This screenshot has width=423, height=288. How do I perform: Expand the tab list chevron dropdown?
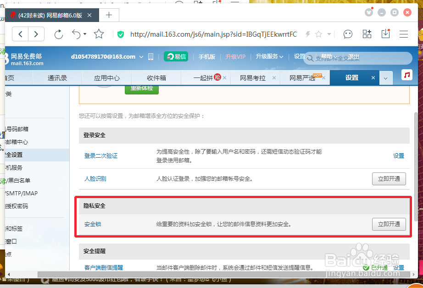386,78
